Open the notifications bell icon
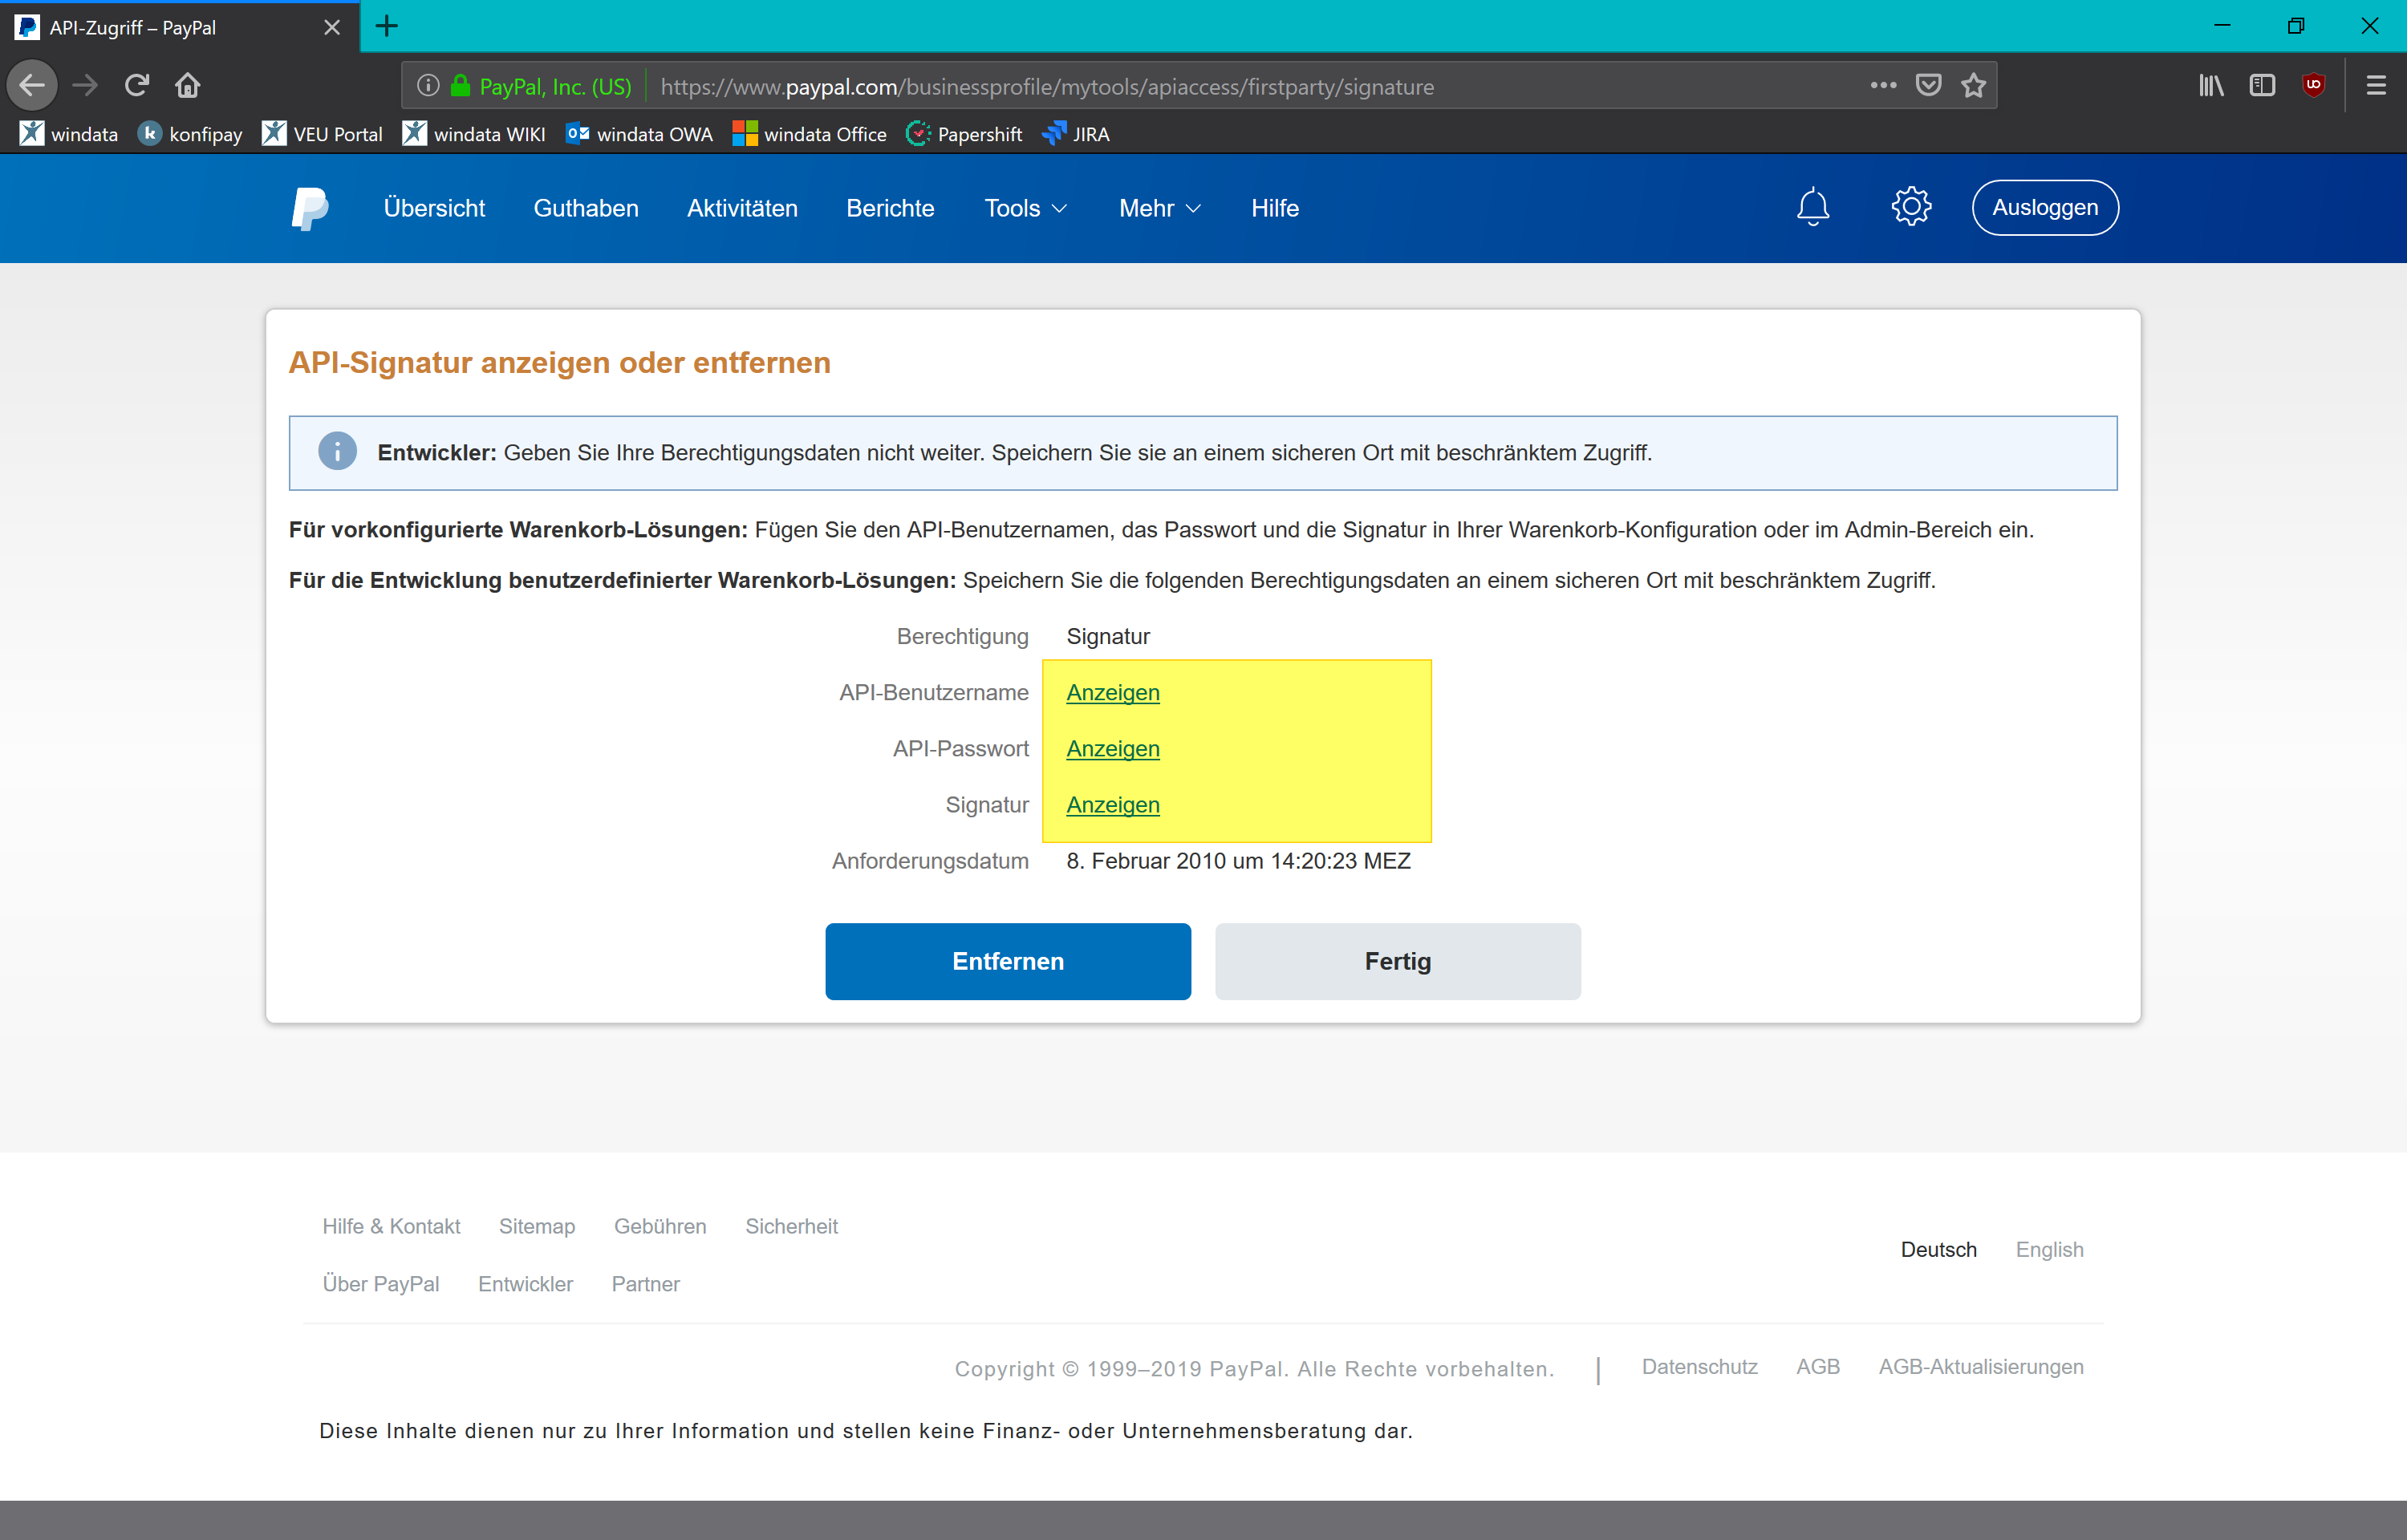This screenshot has height=1540, width=2407. [1812, 207]
